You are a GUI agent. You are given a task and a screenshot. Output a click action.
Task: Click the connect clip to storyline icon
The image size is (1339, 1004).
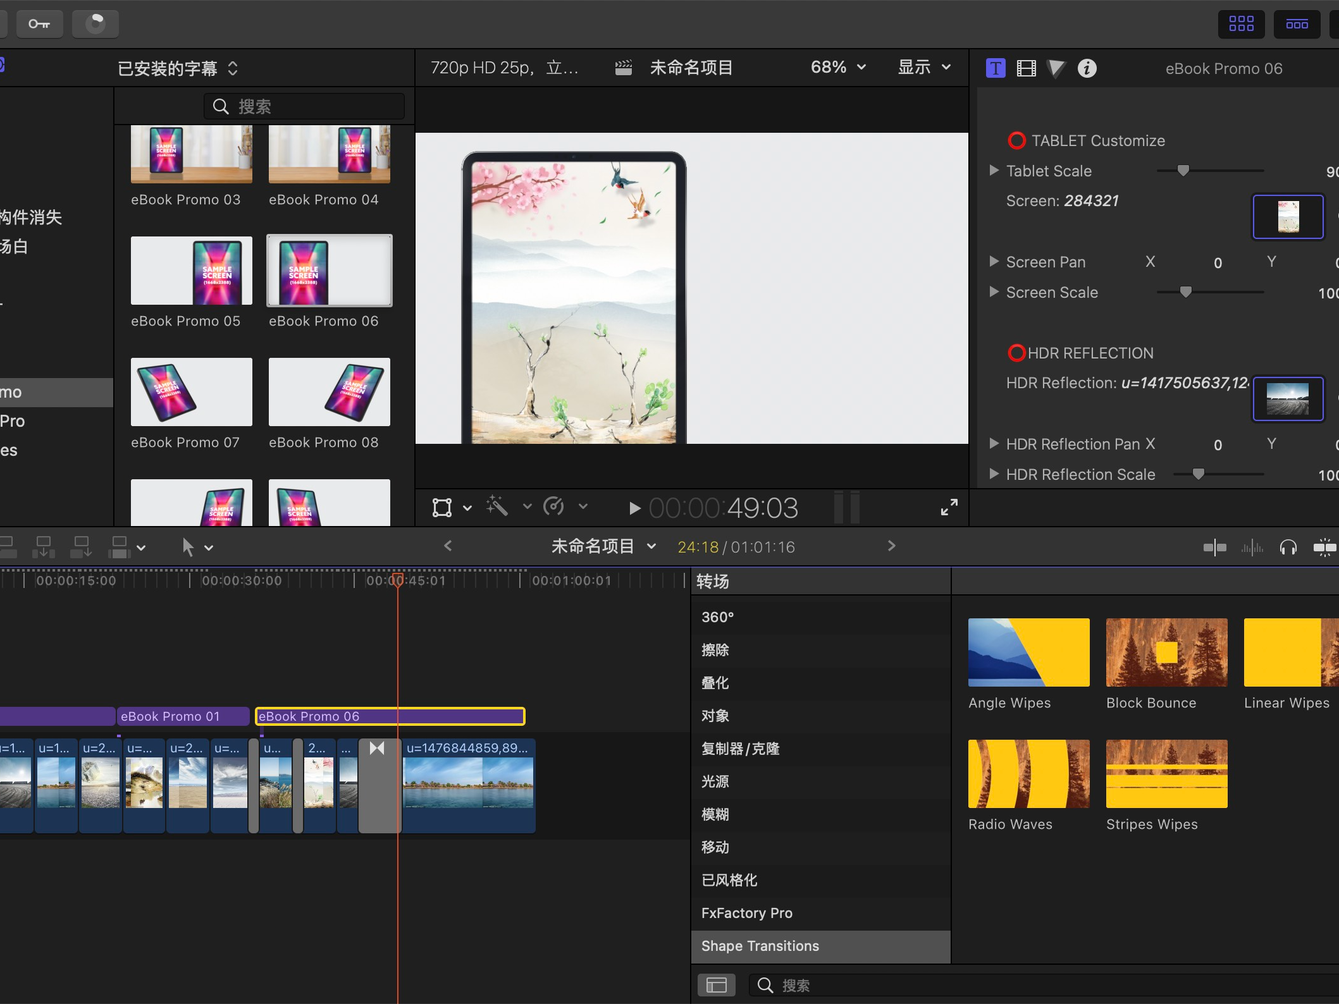(x=8, y=547)
